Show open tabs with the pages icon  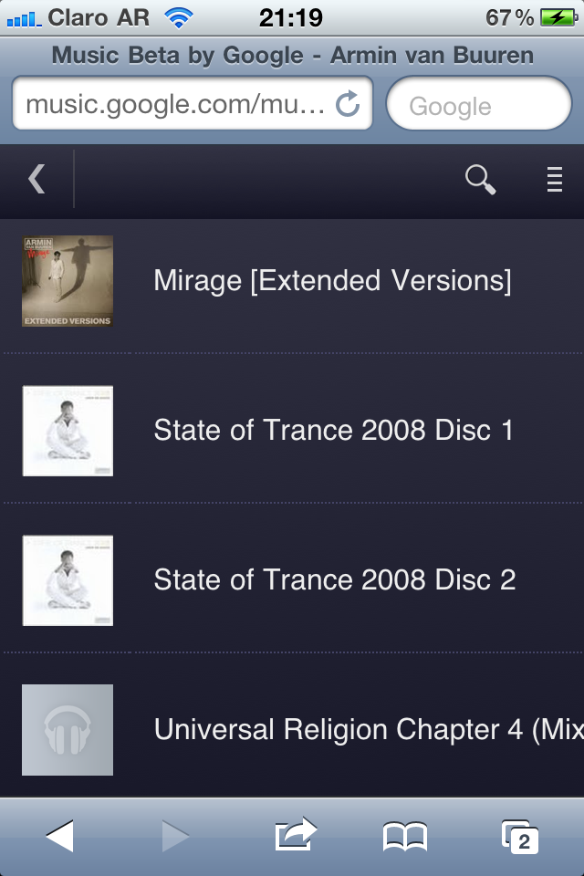pos(520,837)
